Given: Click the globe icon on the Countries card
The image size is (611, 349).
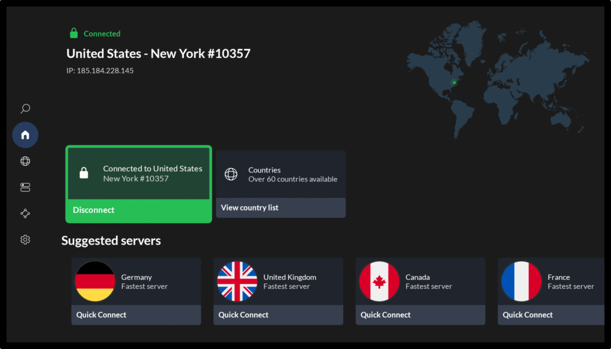Looking at the screenshot, I should pos(232,174).
